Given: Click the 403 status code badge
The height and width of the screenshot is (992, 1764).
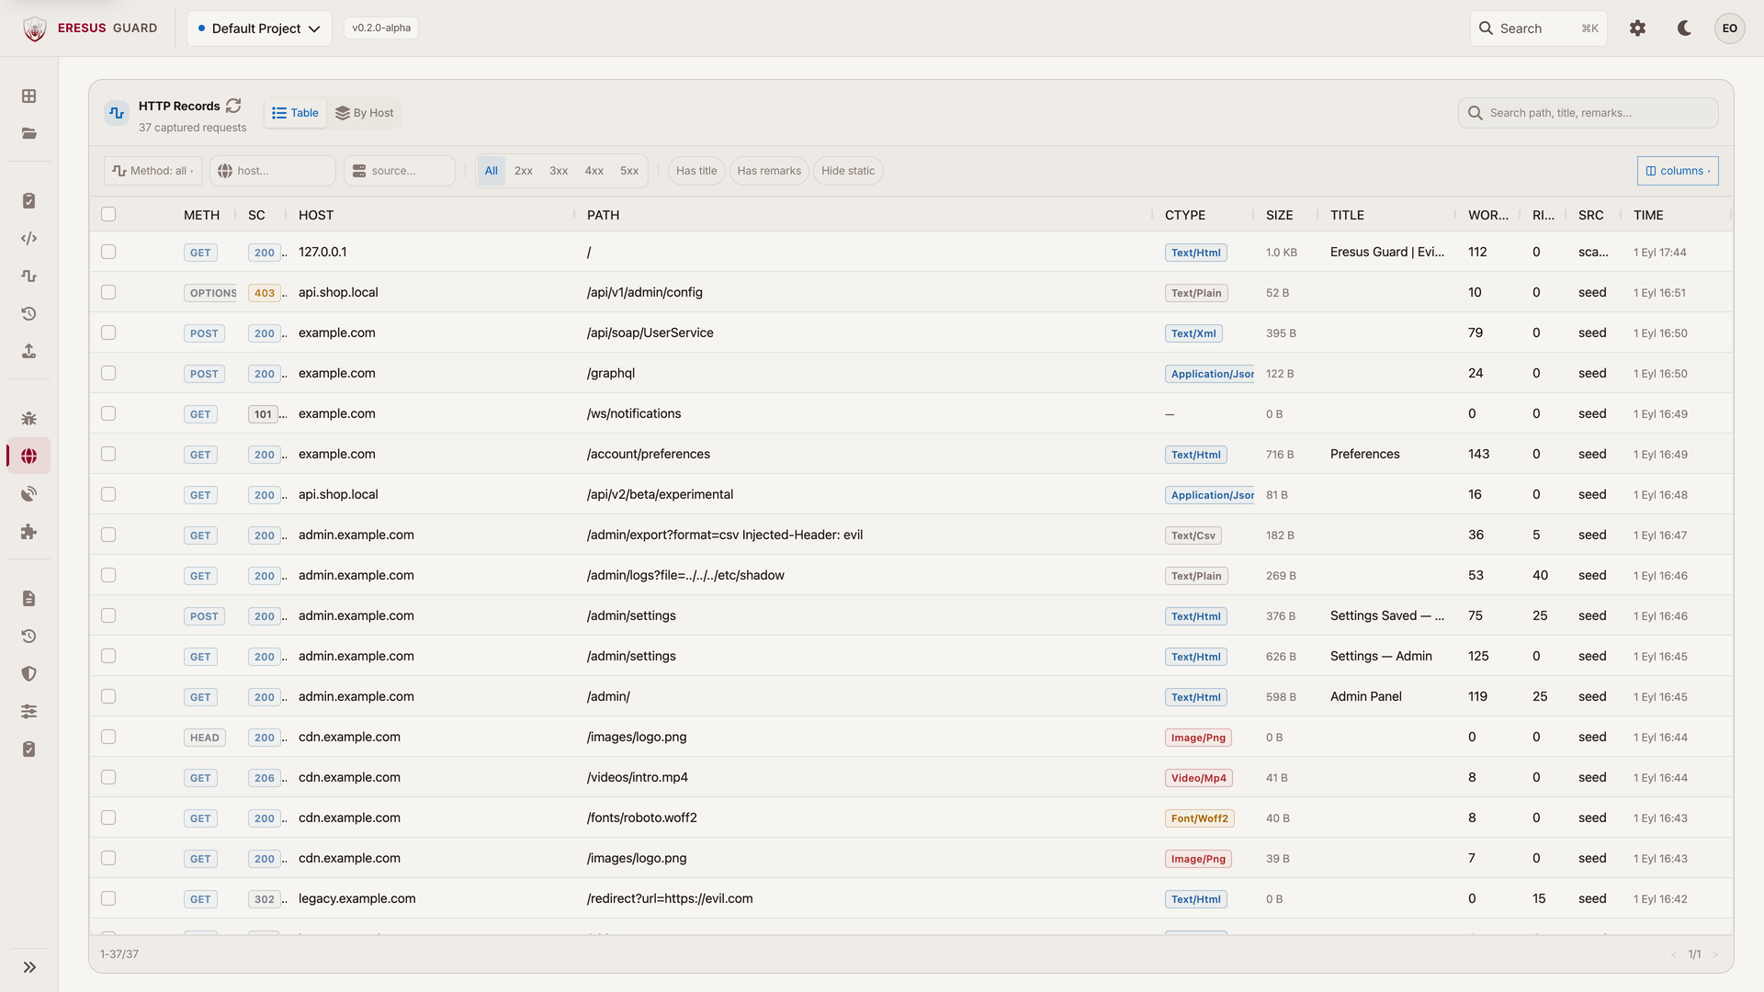Looking at the screenshot, I should pyautogui.click(x=265, y=293).
